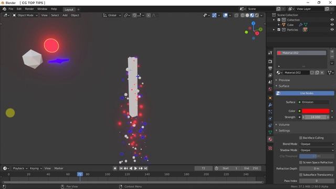The width and height of the screenshot is (336, 189).
Task: Open the Help menu
Action: (54, 9)
